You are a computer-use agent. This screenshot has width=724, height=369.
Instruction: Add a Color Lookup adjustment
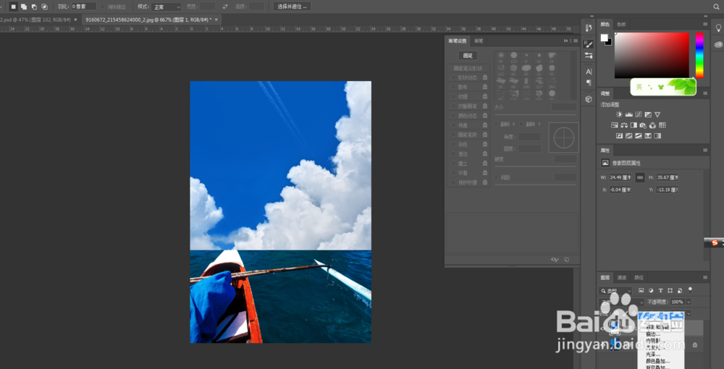coord(662,125)
